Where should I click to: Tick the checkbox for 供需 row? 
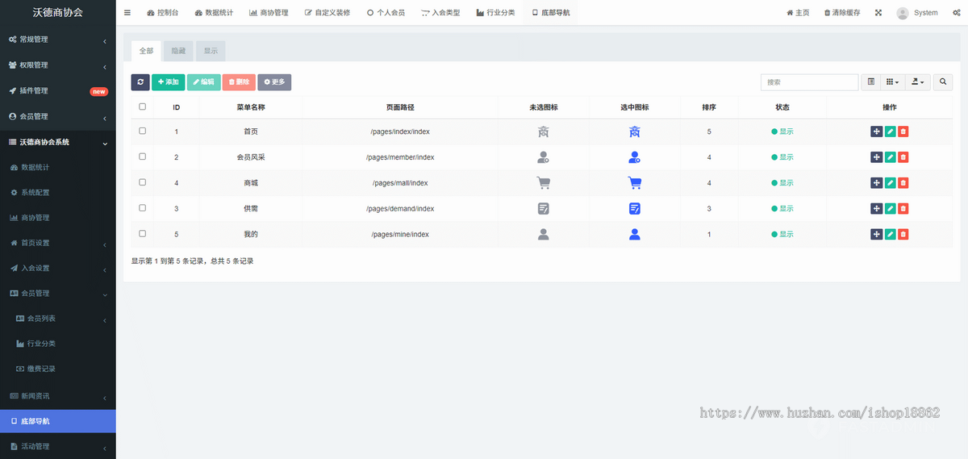pos(143,208)
